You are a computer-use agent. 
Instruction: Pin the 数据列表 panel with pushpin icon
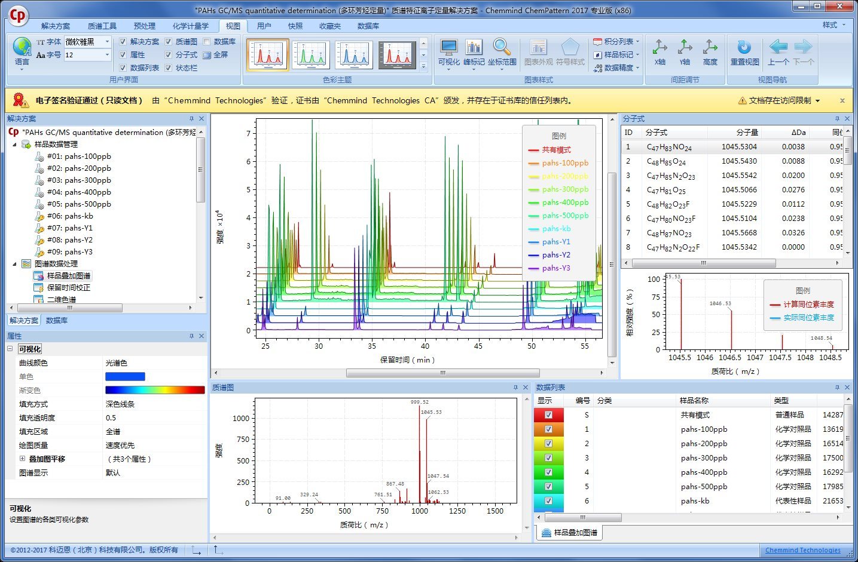tap(837, 388)
